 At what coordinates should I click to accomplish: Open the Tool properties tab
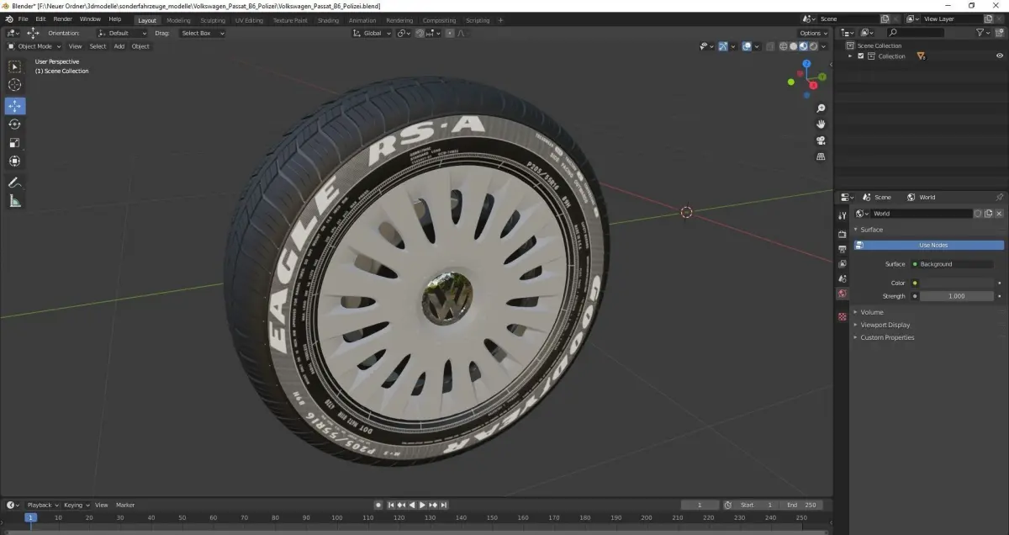coord(842,215)
